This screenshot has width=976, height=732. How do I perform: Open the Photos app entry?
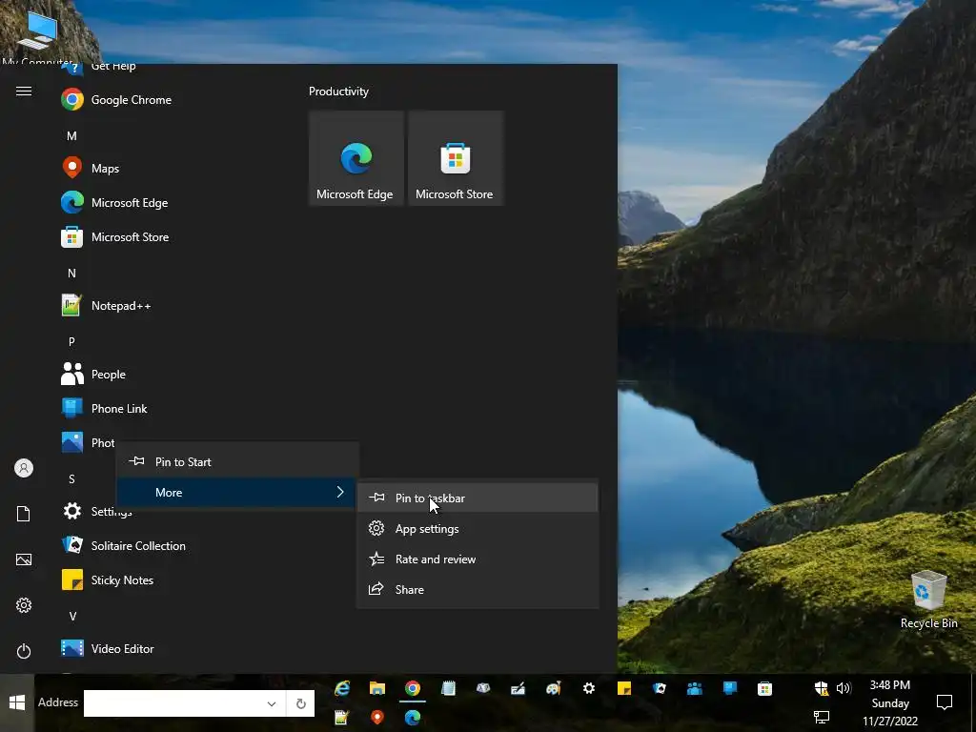tap(88, 442)
